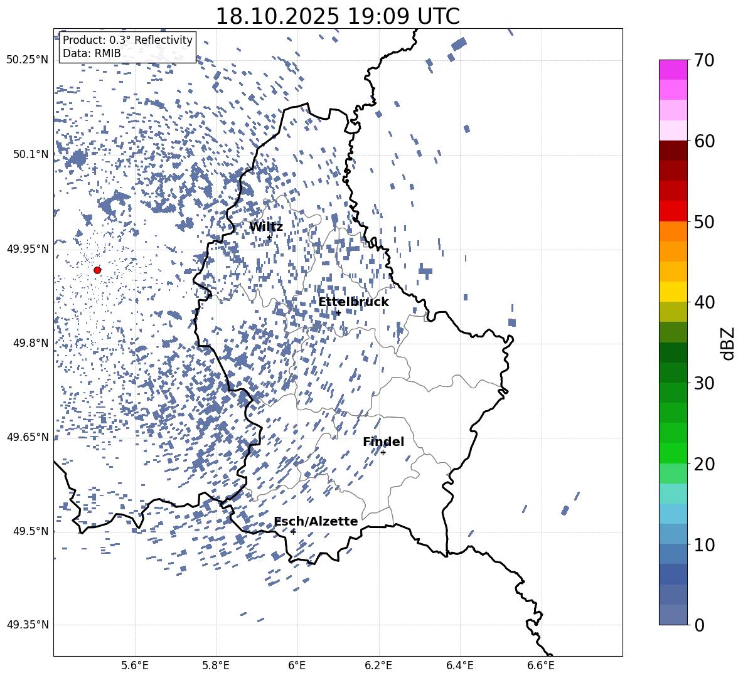The width and height of the screenshot is (743, 678).
Task: Select the Wiltz city label
Action: coord(266,227)
